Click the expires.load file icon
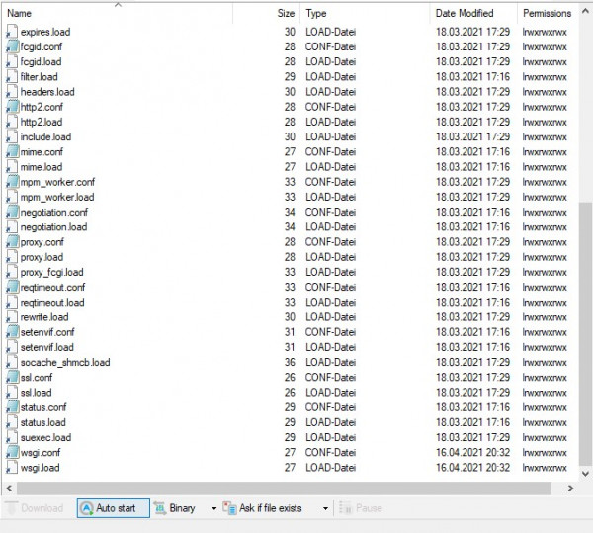Image resolution: width=593 pixels, height=533 pixels. (x=12, y=32)
